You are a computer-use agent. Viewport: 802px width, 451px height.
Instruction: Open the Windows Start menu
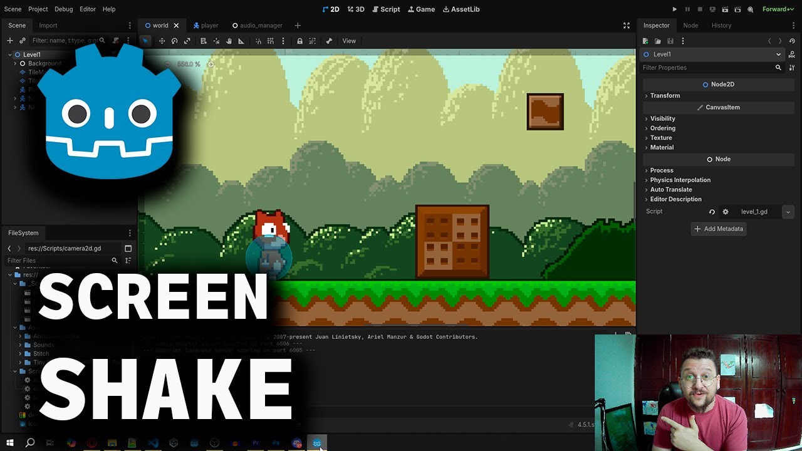(10, 443)
